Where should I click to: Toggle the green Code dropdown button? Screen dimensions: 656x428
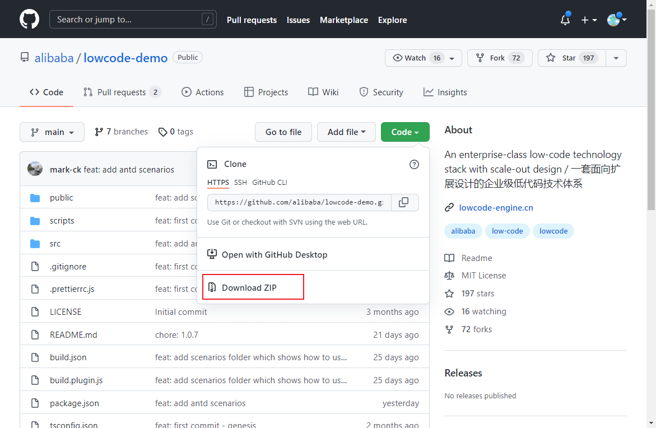click(x=405, y=132)
